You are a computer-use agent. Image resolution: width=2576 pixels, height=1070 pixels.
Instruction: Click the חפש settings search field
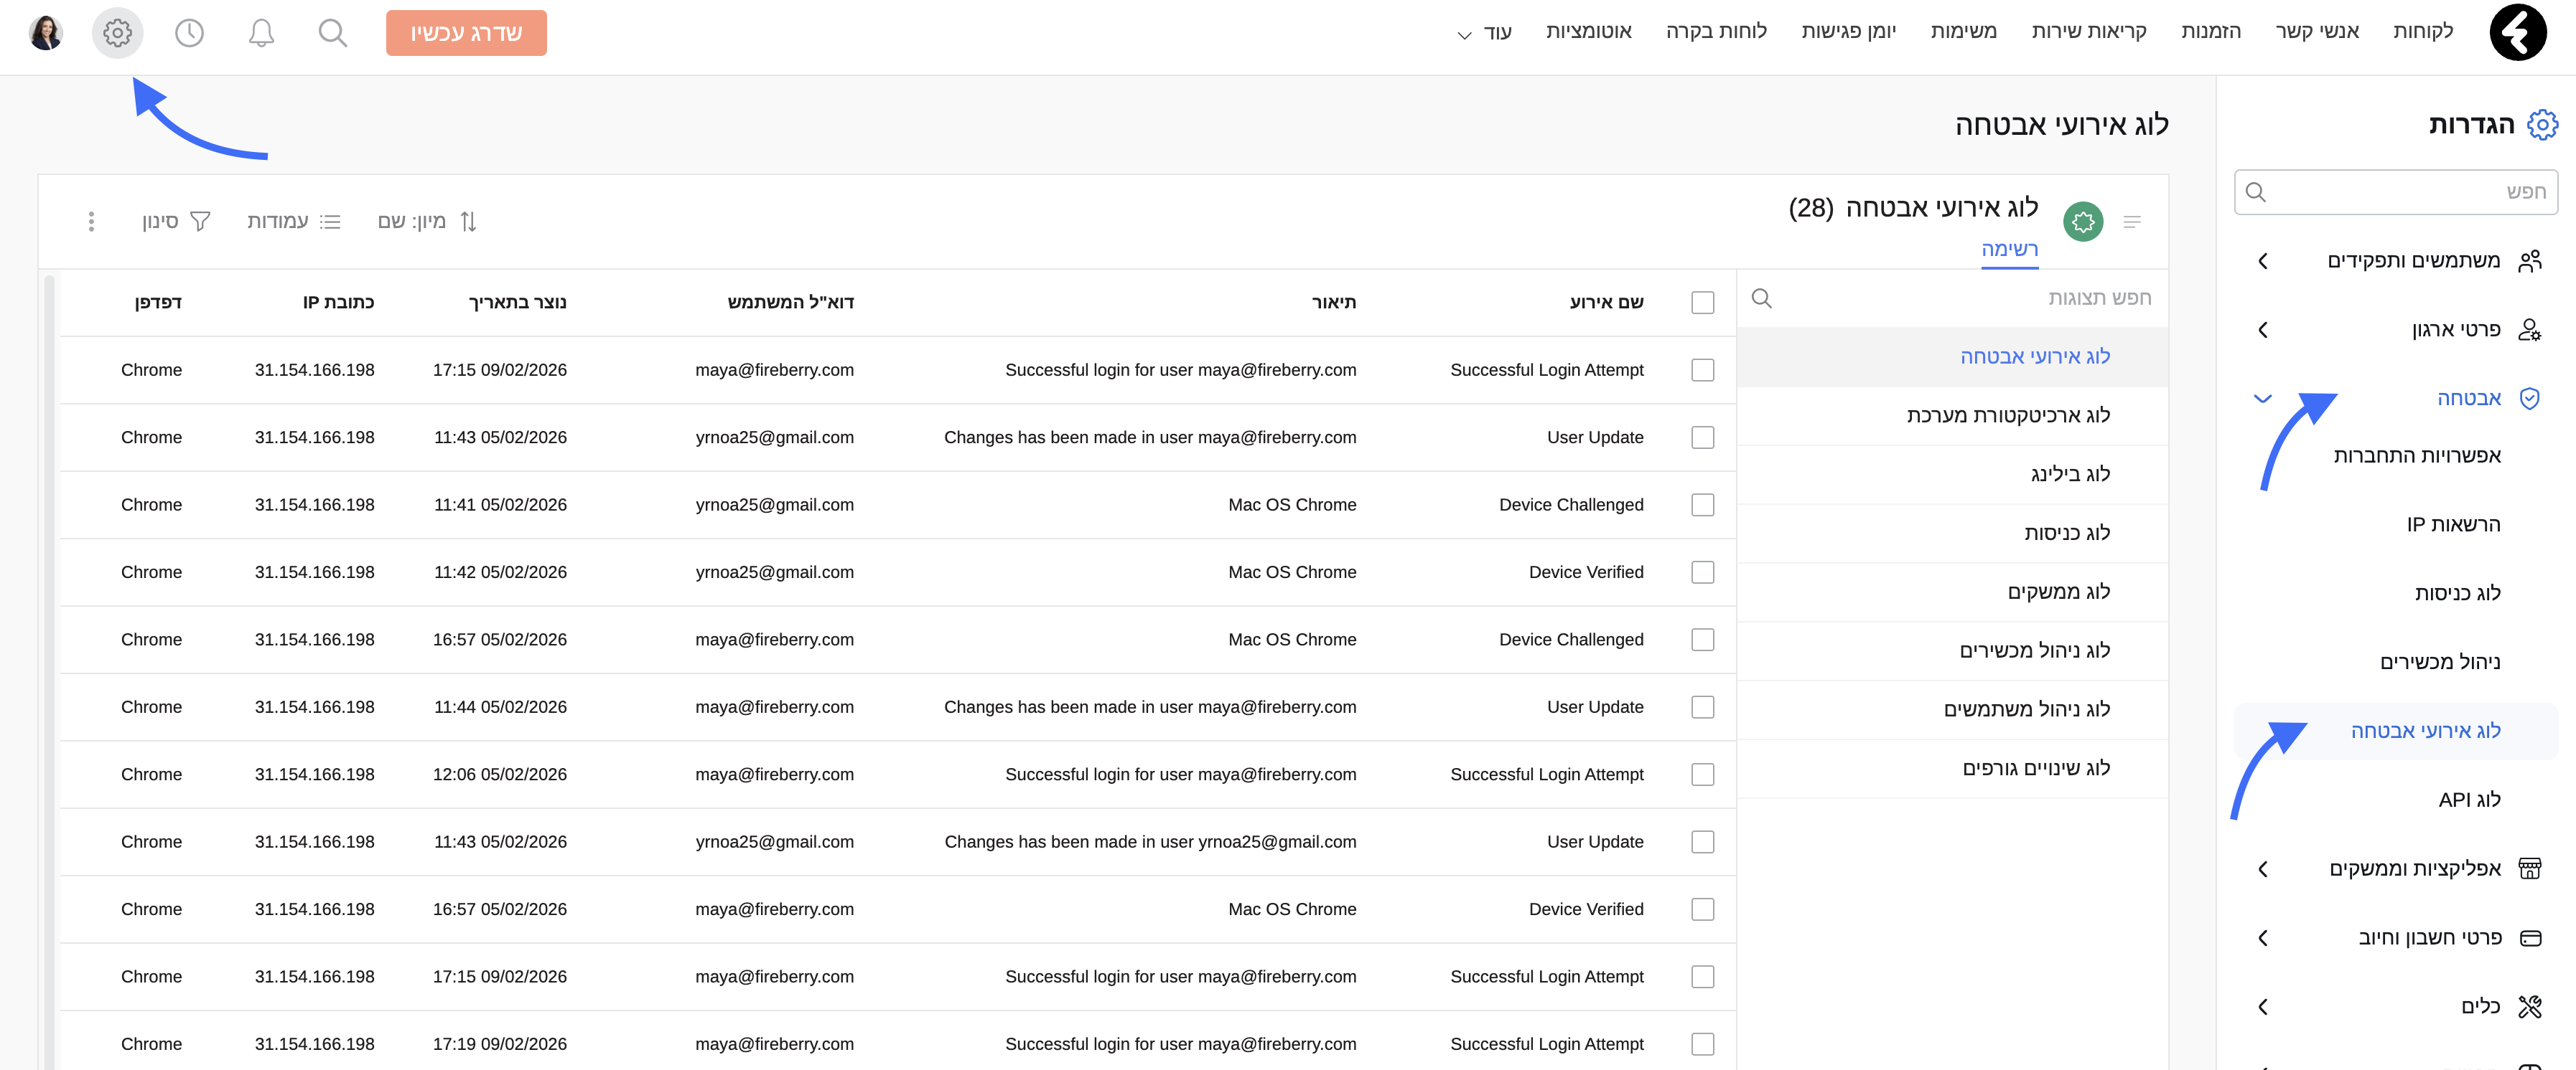[2400, 191]
